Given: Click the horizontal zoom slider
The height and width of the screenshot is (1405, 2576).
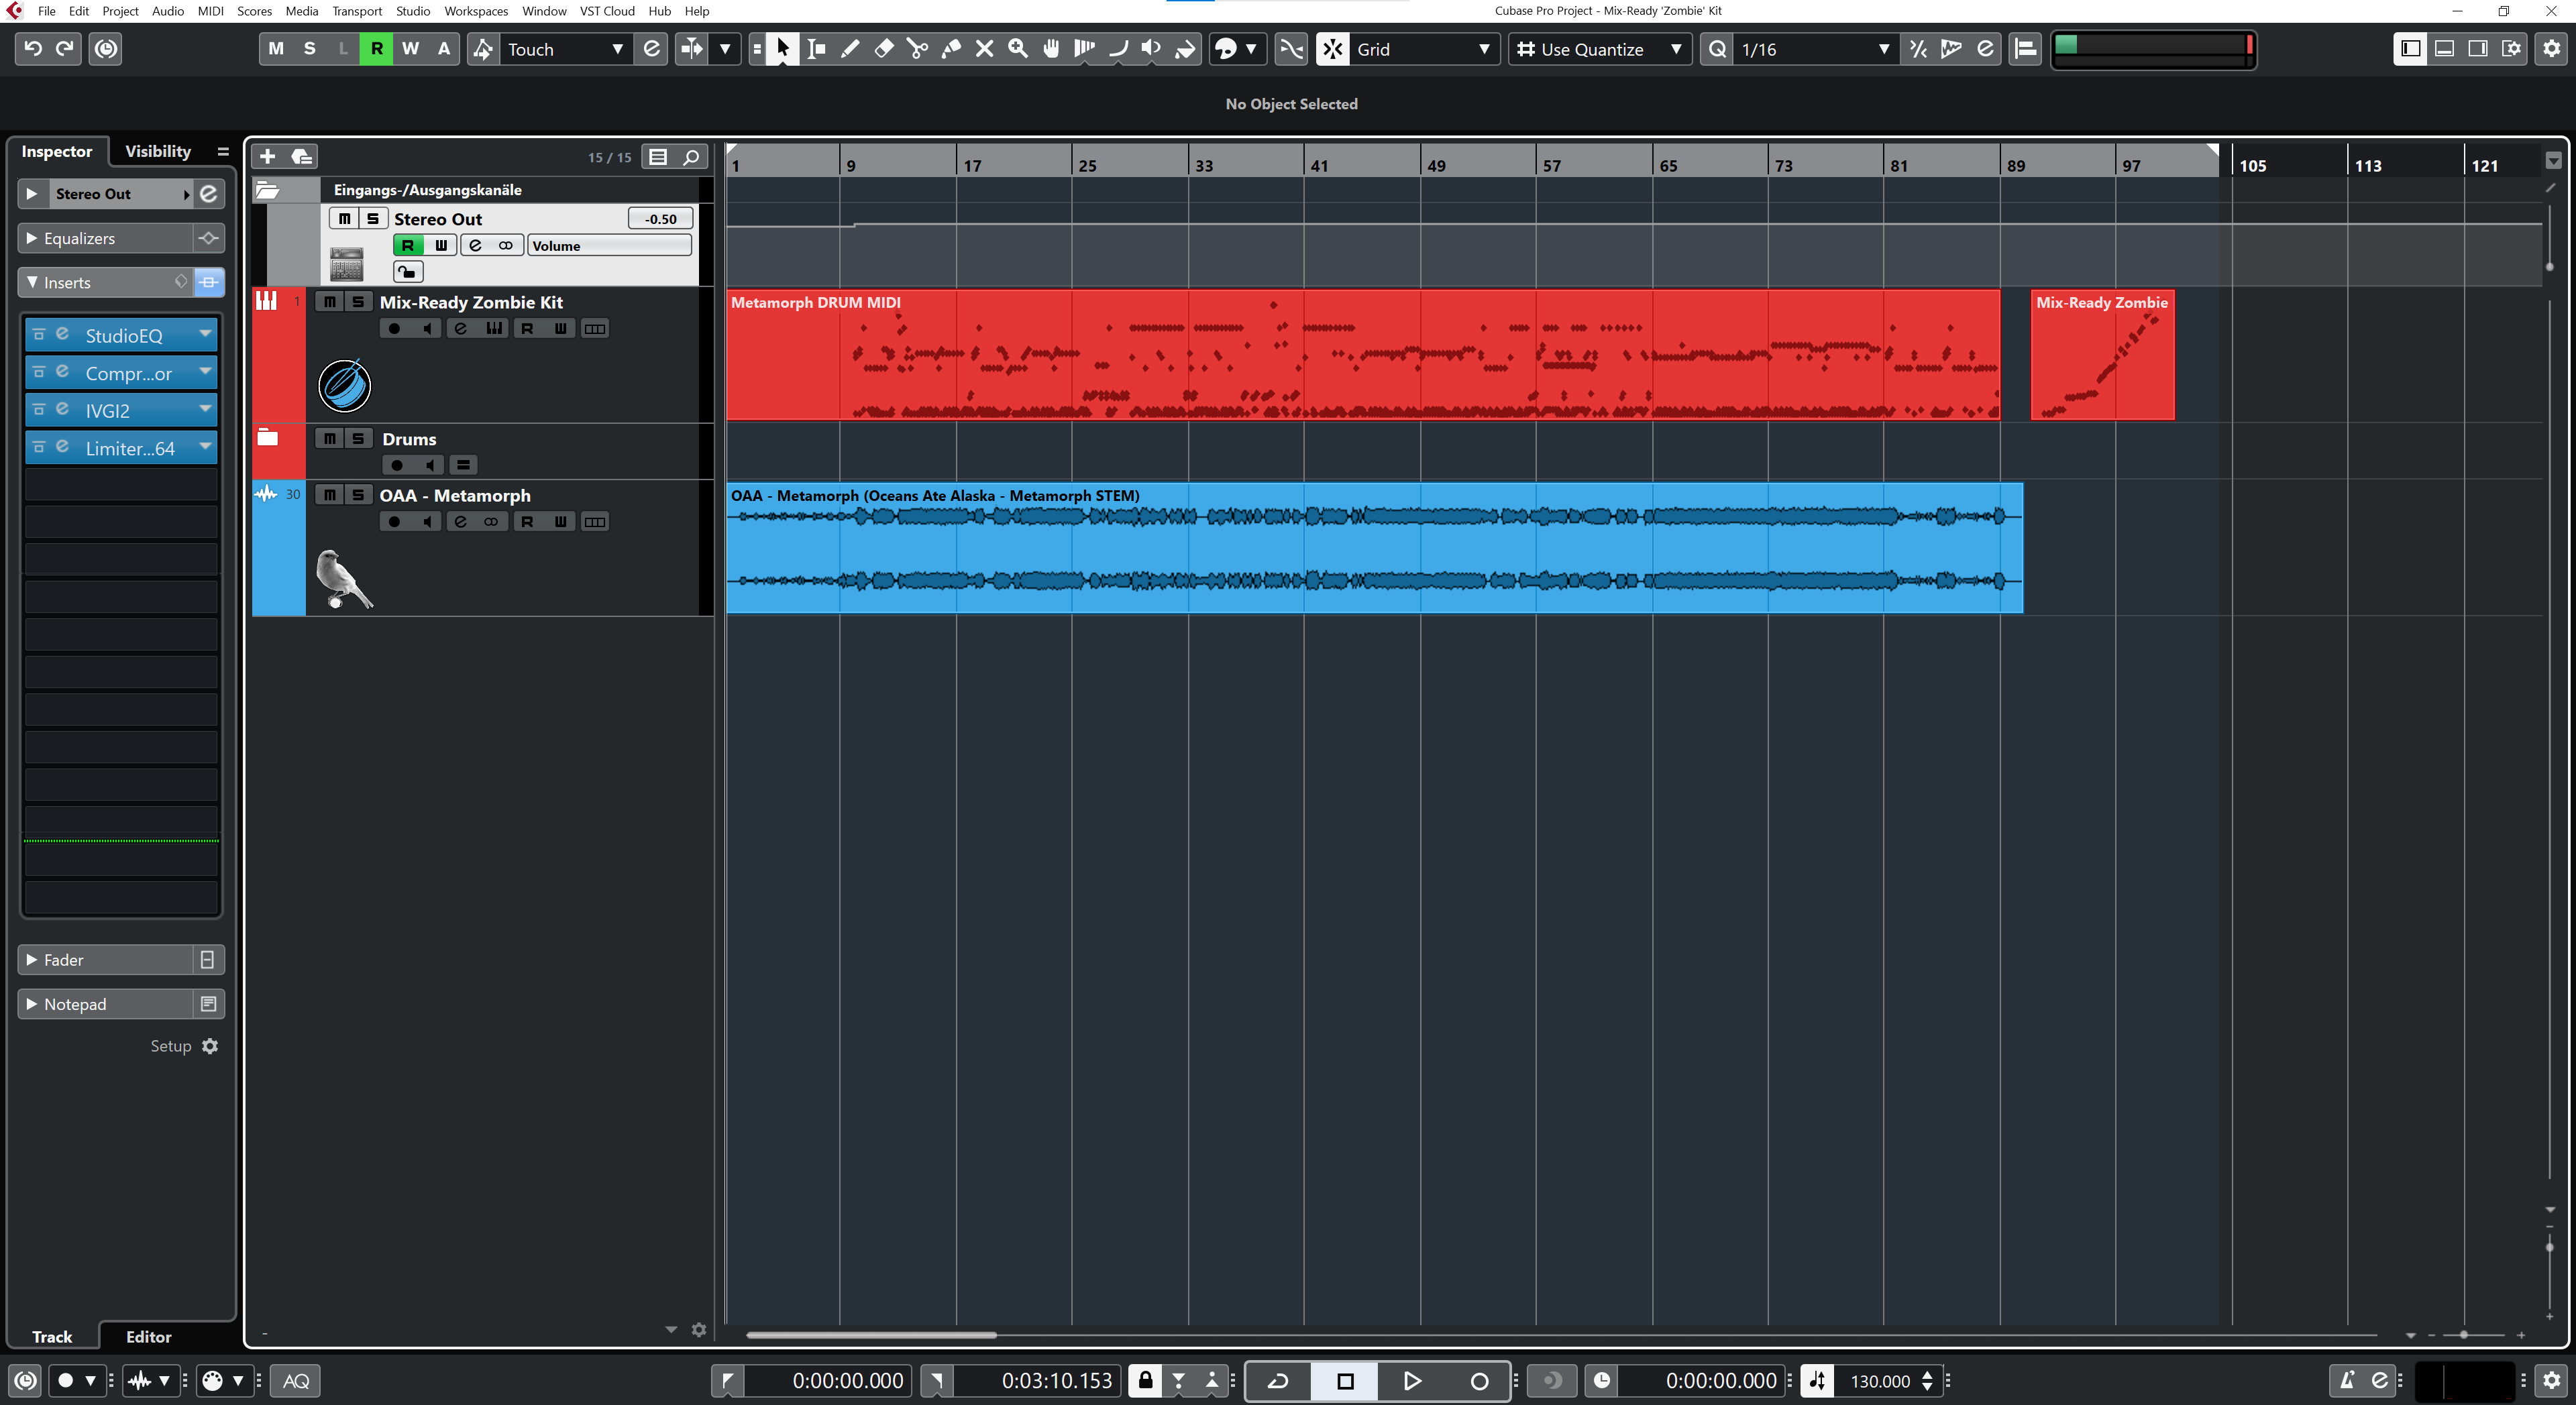Looking at the screenshot, I should click(2464, 1335).
